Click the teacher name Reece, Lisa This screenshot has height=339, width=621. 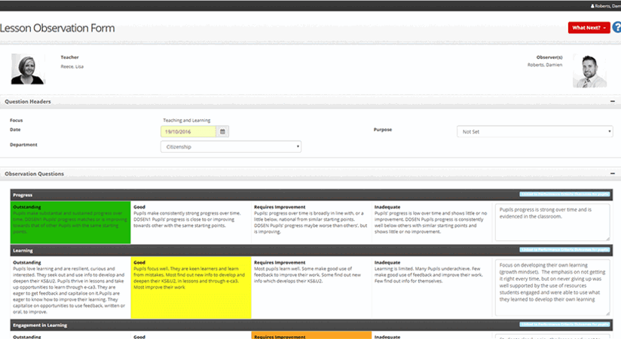coord(72,66)
